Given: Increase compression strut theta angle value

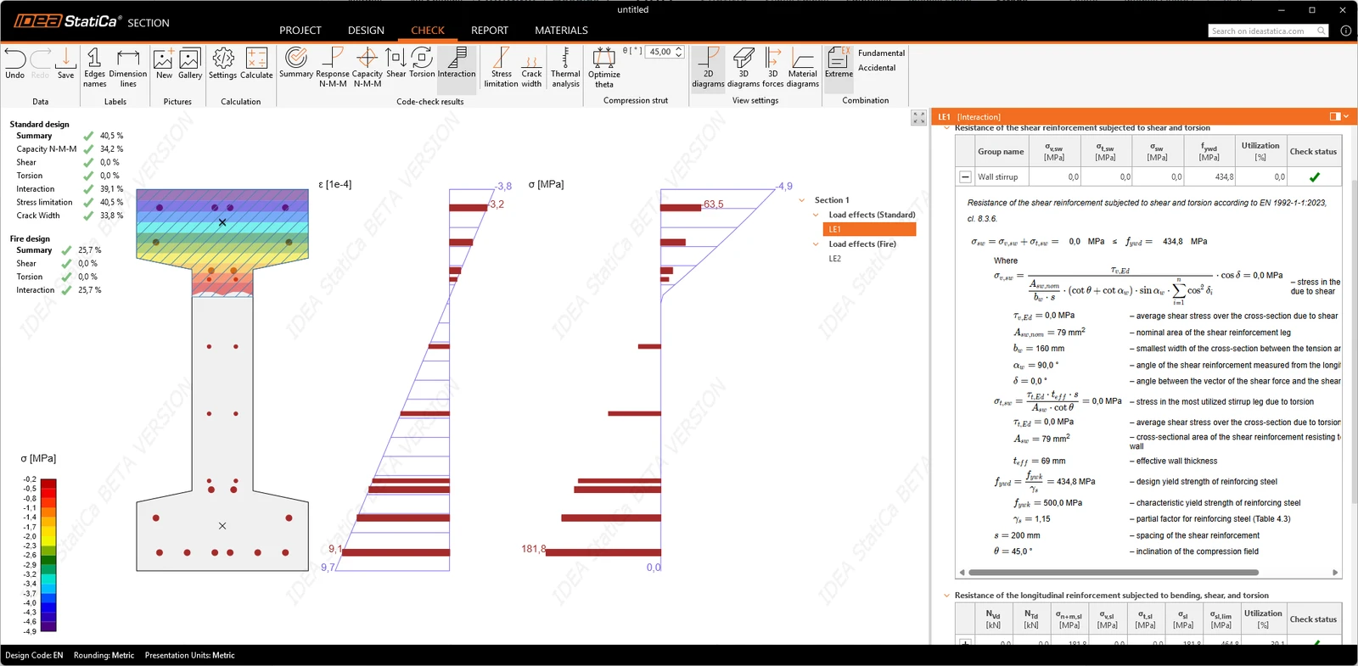Looking at the screenshot, I should [x=678, y=49].
